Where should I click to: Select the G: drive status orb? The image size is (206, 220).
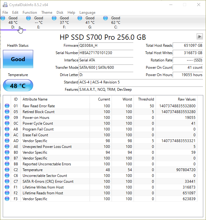click(x=80, y=18)
